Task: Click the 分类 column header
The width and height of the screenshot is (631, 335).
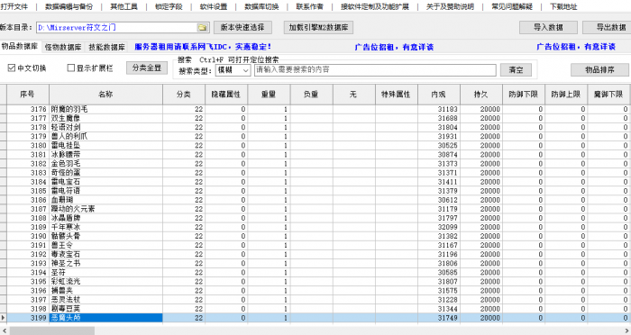Action: (184, 94)
